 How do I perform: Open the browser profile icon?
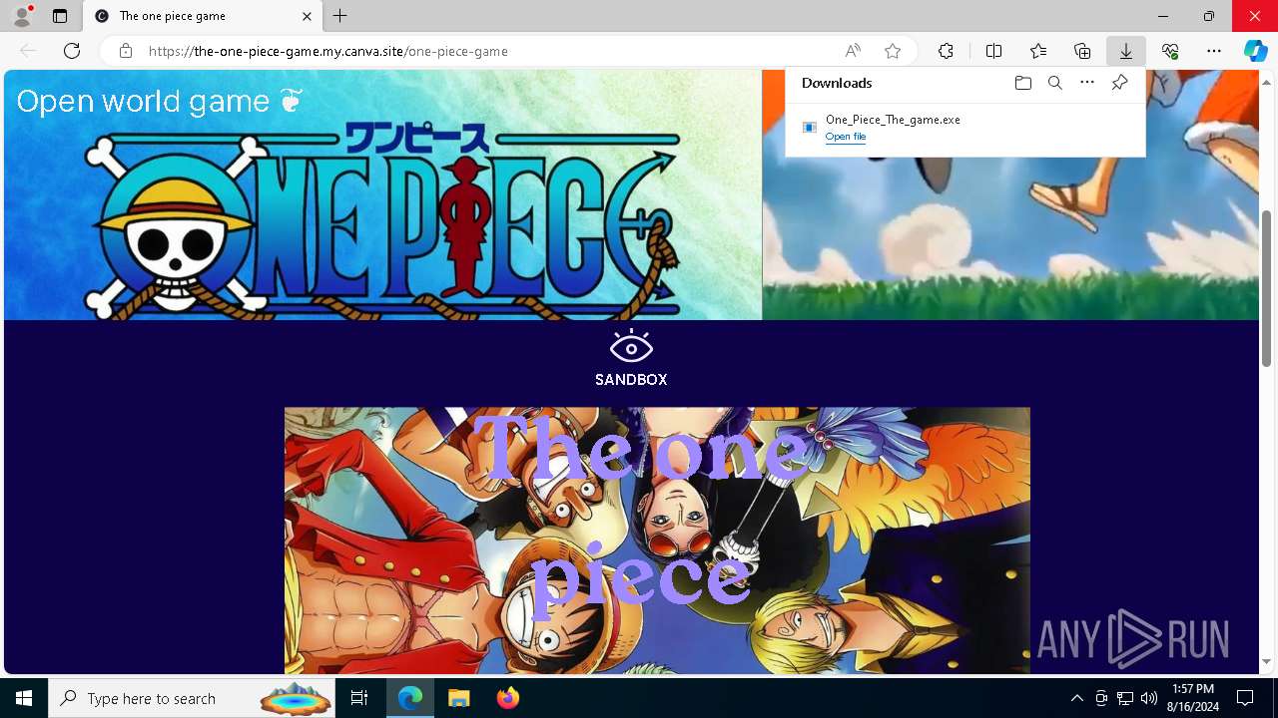[x=22, y=15]
